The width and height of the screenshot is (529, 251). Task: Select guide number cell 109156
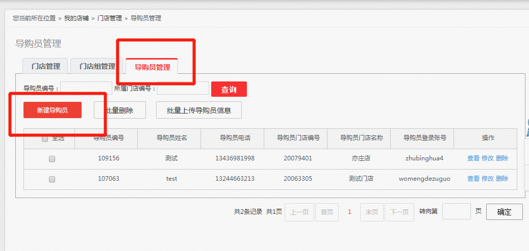(109, 158)
